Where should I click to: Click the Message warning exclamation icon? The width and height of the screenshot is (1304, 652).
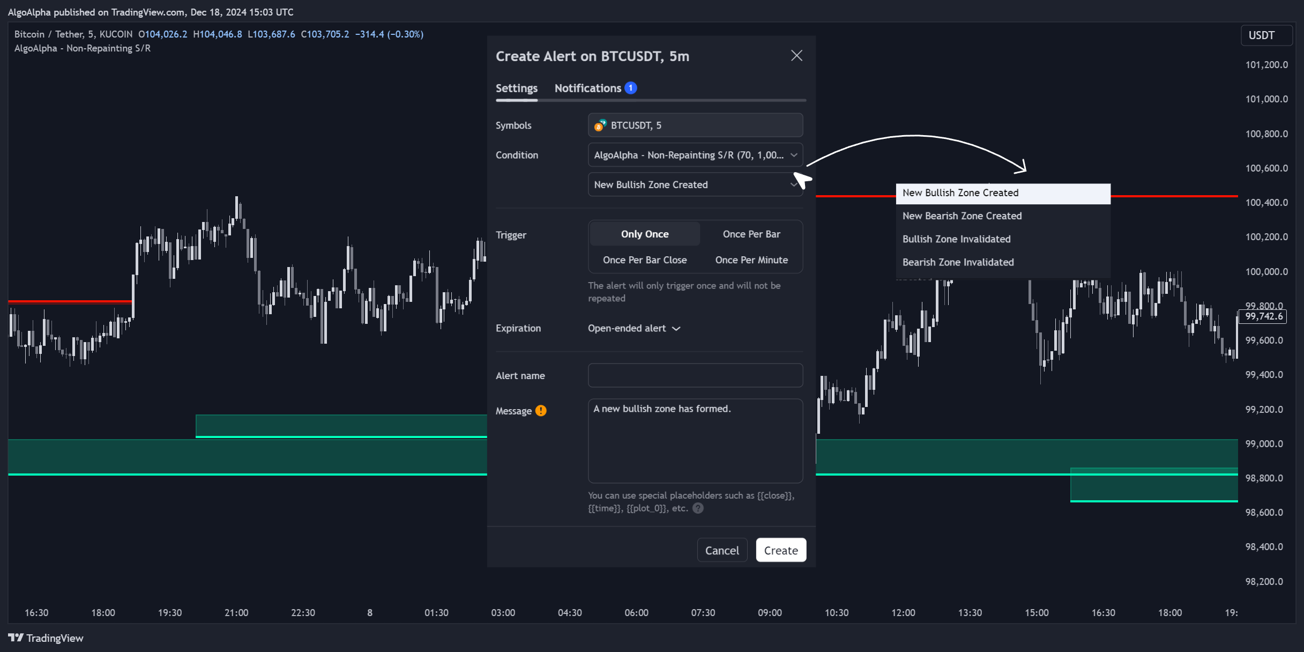tap(541, 411)
